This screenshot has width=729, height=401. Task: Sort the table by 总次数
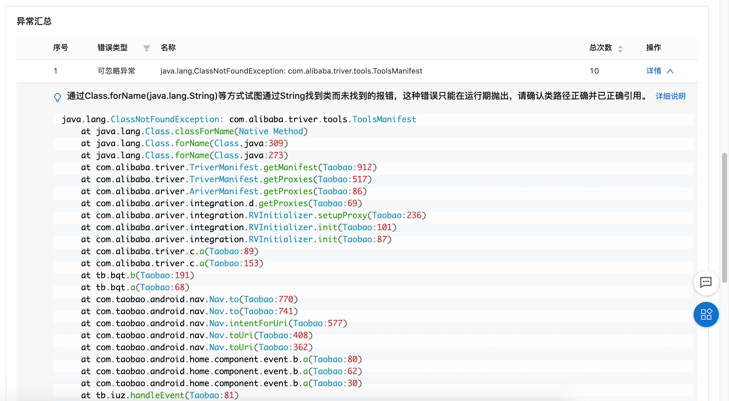[620, 49]
